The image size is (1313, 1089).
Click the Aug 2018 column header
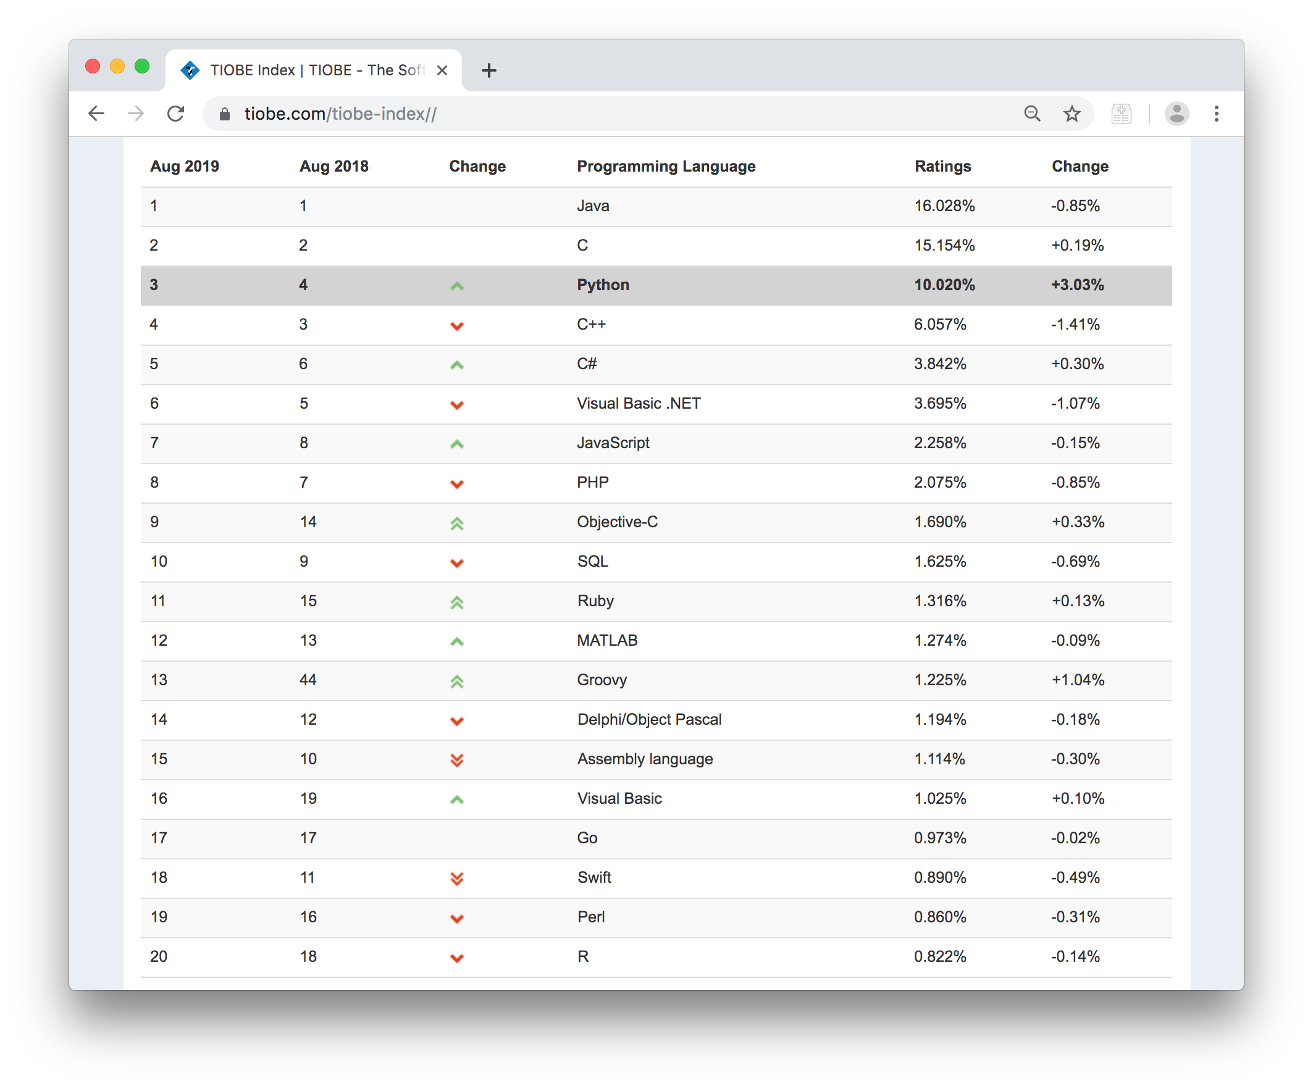point(334,166)
